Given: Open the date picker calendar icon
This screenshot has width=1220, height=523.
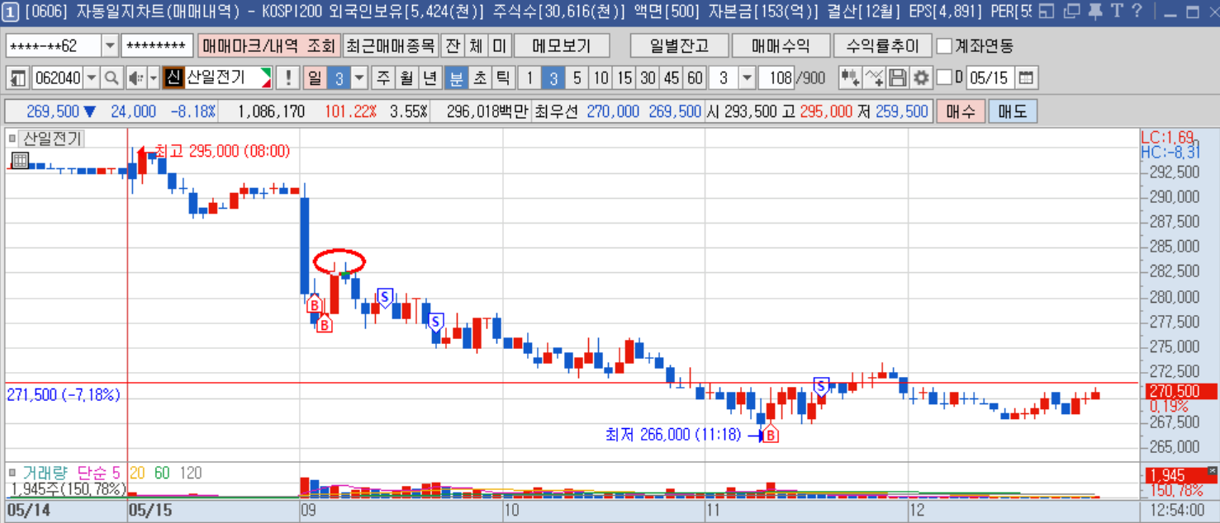Looking at the screenshot, I should (1026, 78).
